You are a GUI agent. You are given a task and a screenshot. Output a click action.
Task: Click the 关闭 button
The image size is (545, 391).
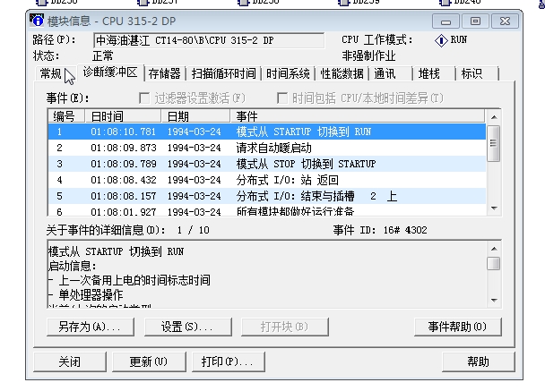(70, 361)
